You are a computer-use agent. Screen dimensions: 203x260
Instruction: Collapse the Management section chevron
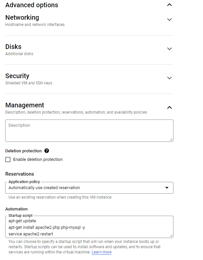point(169,107)
